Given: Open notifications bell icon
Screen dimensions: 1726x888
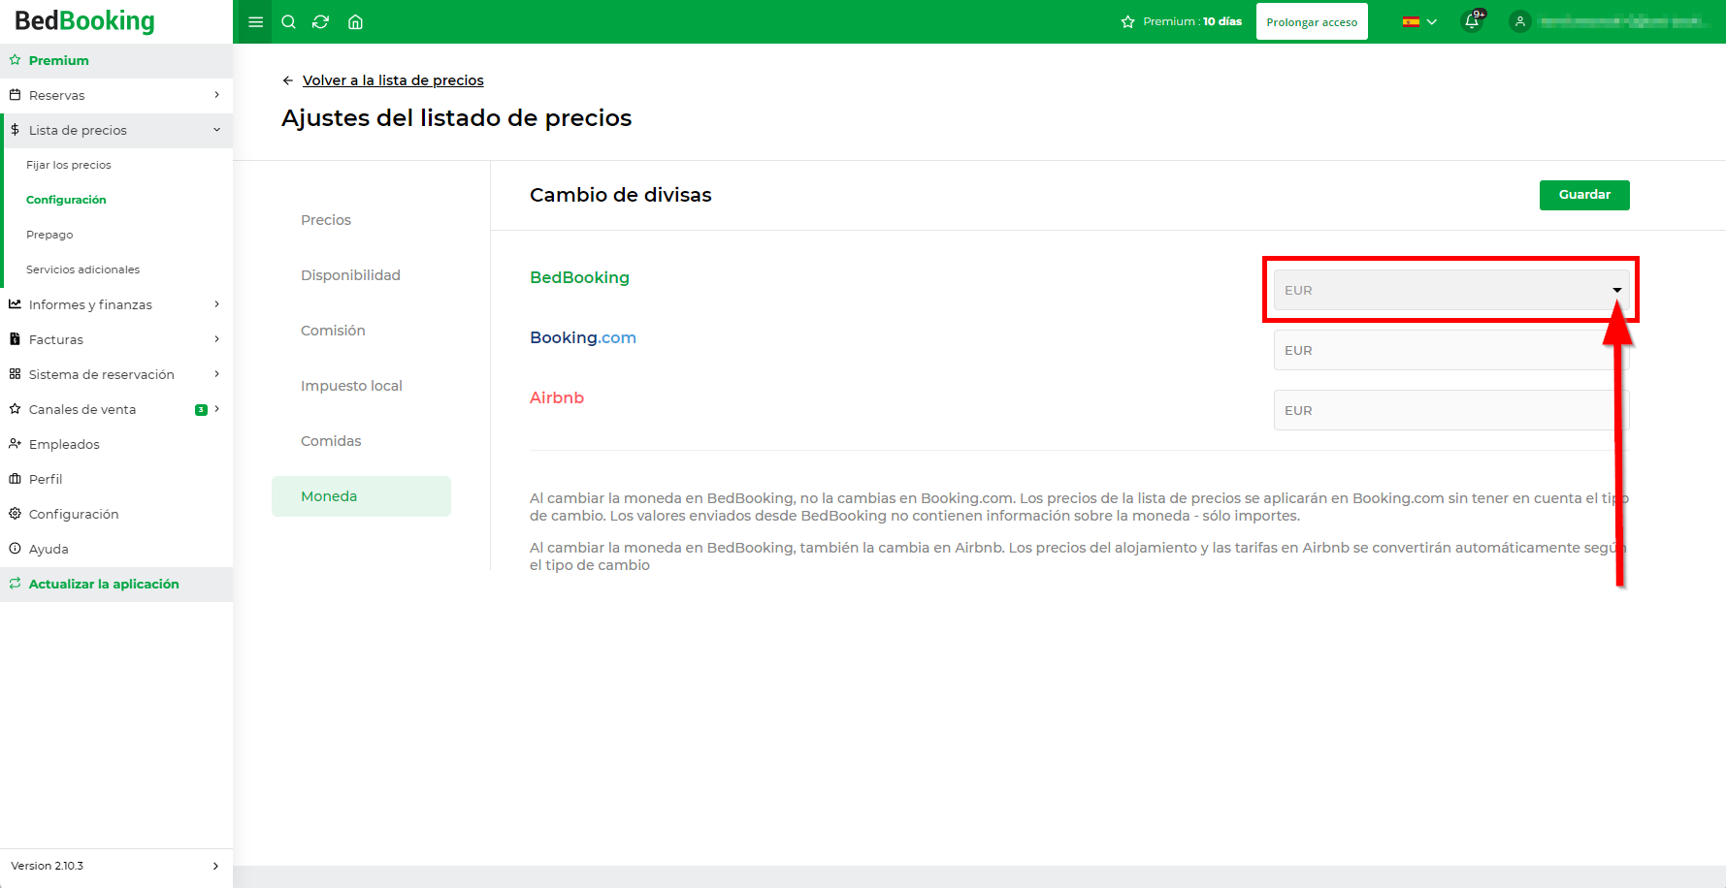Looking at the screenshot, I should click(1472, 21).
